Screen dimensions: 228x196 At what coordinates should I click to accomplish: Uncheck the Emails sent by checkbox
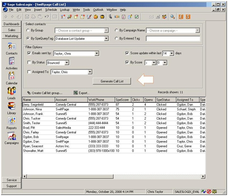pos(29,53)
